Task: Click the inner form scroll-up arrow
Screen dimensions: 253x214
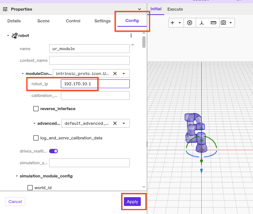Action: click(132, 45)
